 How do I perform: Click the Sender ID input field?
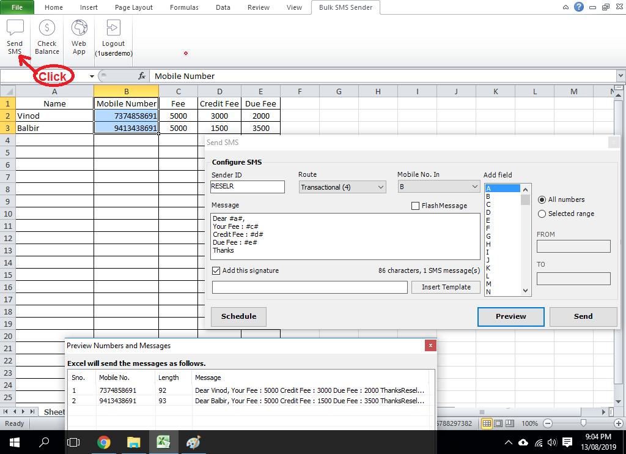click(x=248, y=187)
